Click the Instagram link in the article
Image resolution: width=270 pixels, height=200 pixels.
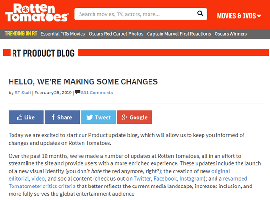tap(191, 179)
